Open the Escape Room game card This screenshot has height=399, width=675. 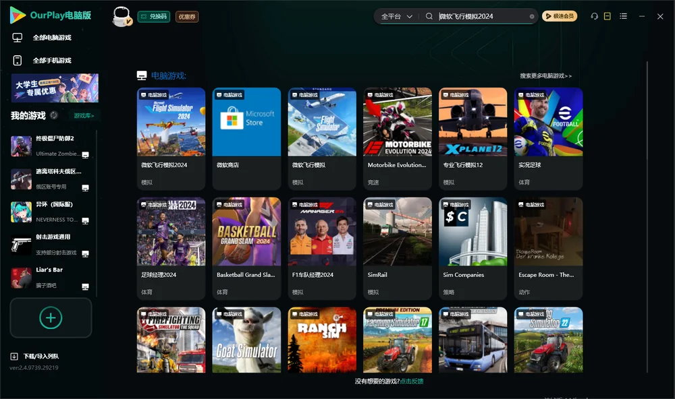coord(548,249)
